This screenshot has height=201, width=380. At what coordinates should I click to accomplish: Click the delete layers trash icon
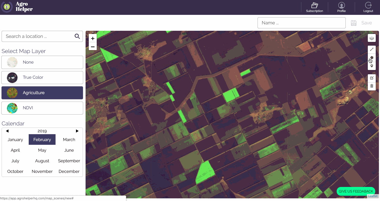(372, 86)
